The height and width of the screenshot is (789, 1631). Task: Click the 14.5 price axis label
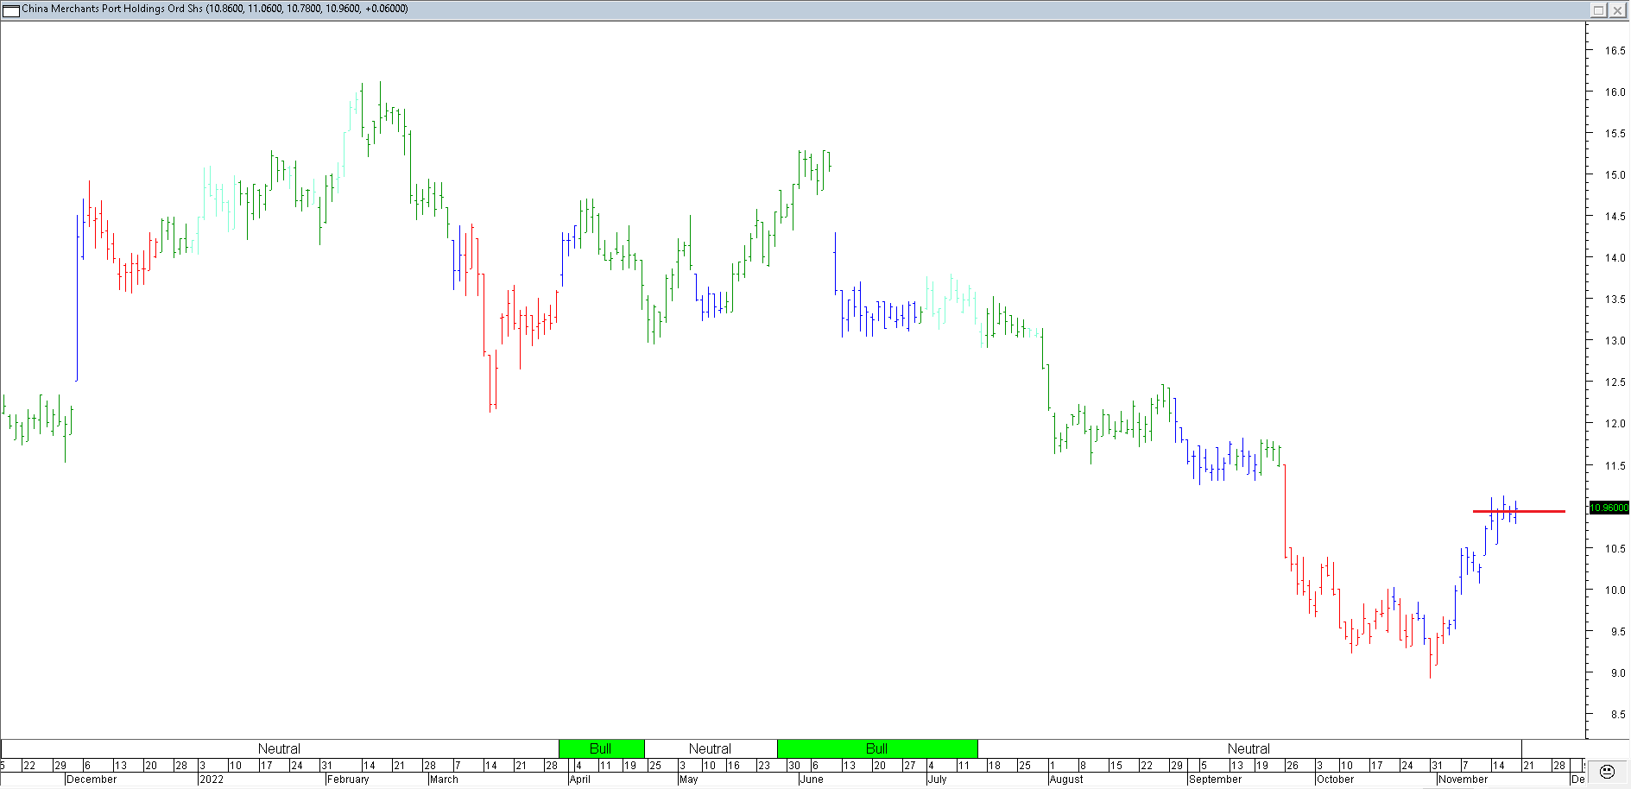click(x=1615, y=217)
